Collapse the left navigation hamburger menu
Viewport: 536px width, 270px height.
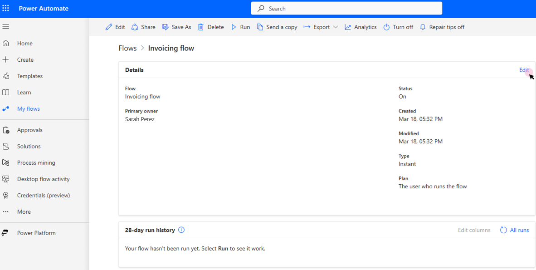6,26
